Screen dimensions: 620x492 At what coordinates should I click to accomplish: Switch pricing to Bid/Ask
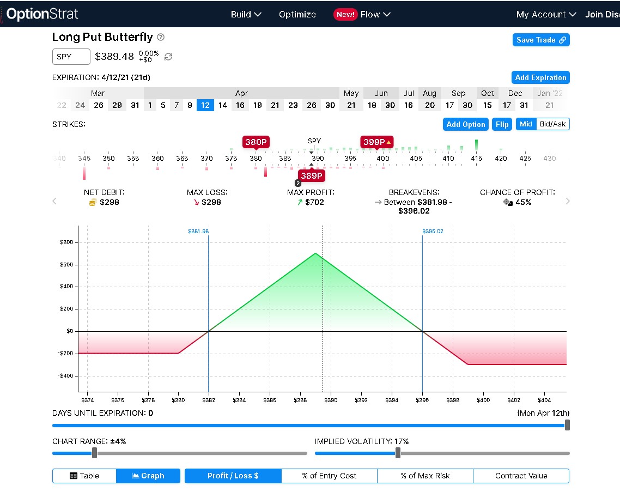pos(552,124)
